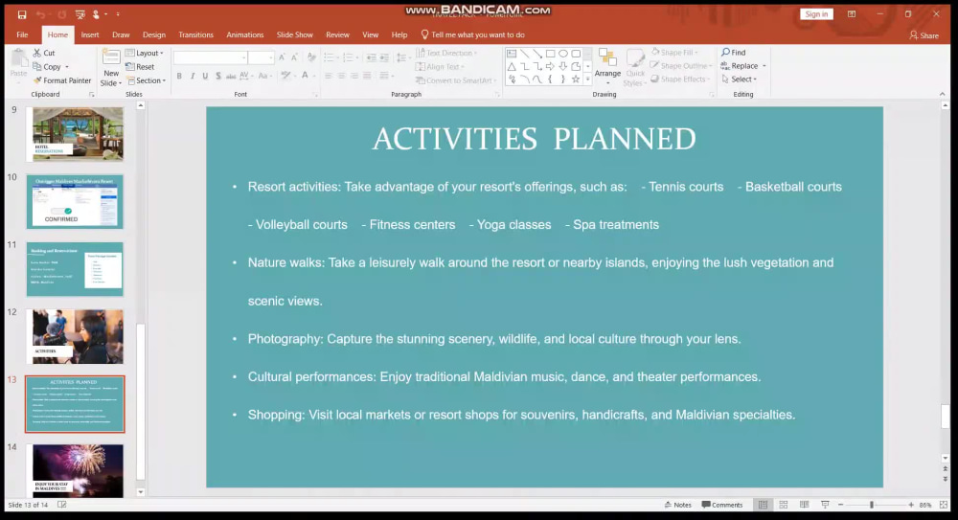Click the Share button

tap(924, 35)
